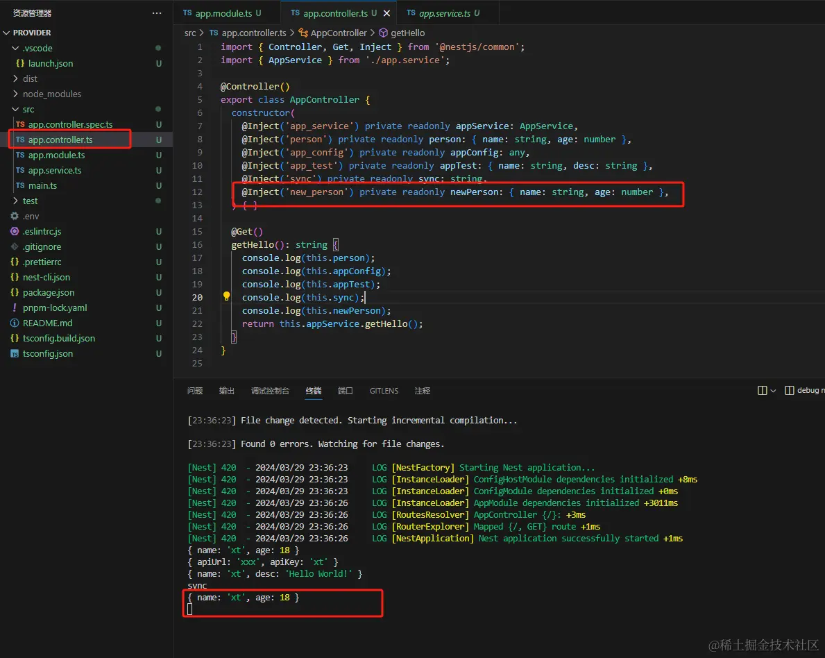Click the AppController class icon in breadcrumb
The height and width of the screenshot is (658, 825).
click(x=303, y=33)
